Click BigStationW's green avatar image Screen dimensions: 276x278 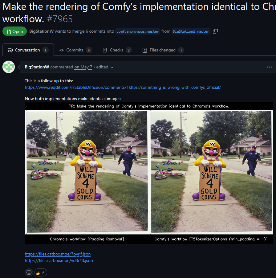click(x=9, y=67)
